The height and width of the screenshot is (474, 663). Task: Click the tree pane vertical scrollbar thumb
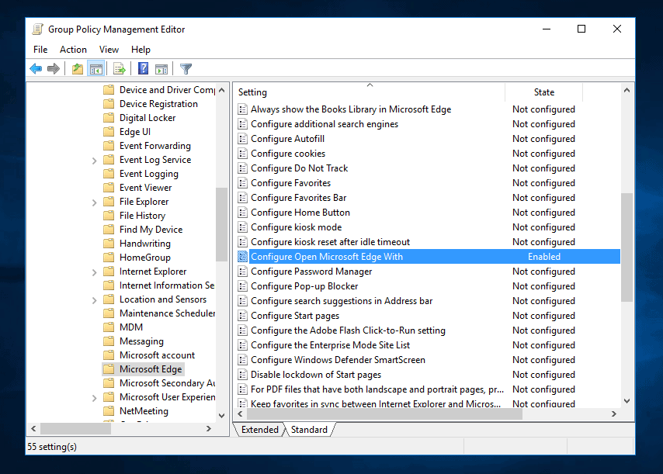pyautogui.click(x=221, y=224)
